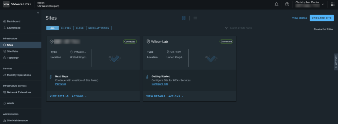Open the Christopher Dooks user dropdown

(310, 4)
